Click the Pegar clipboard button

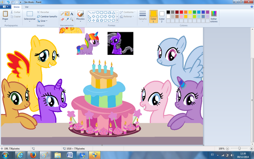(x=5, y=16)
